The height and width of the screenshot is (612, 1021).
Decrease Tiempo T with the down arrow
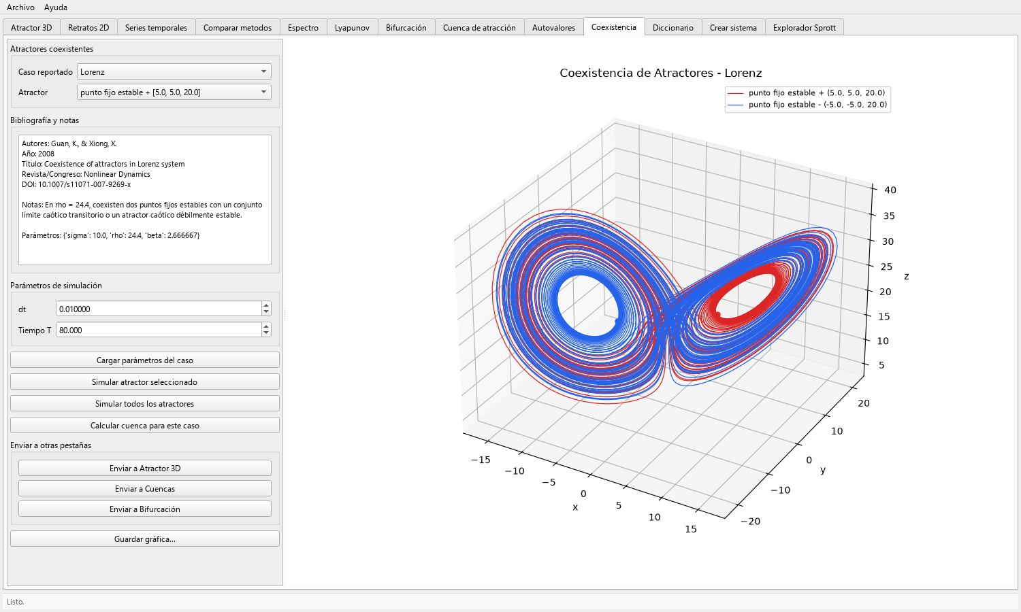266,333
